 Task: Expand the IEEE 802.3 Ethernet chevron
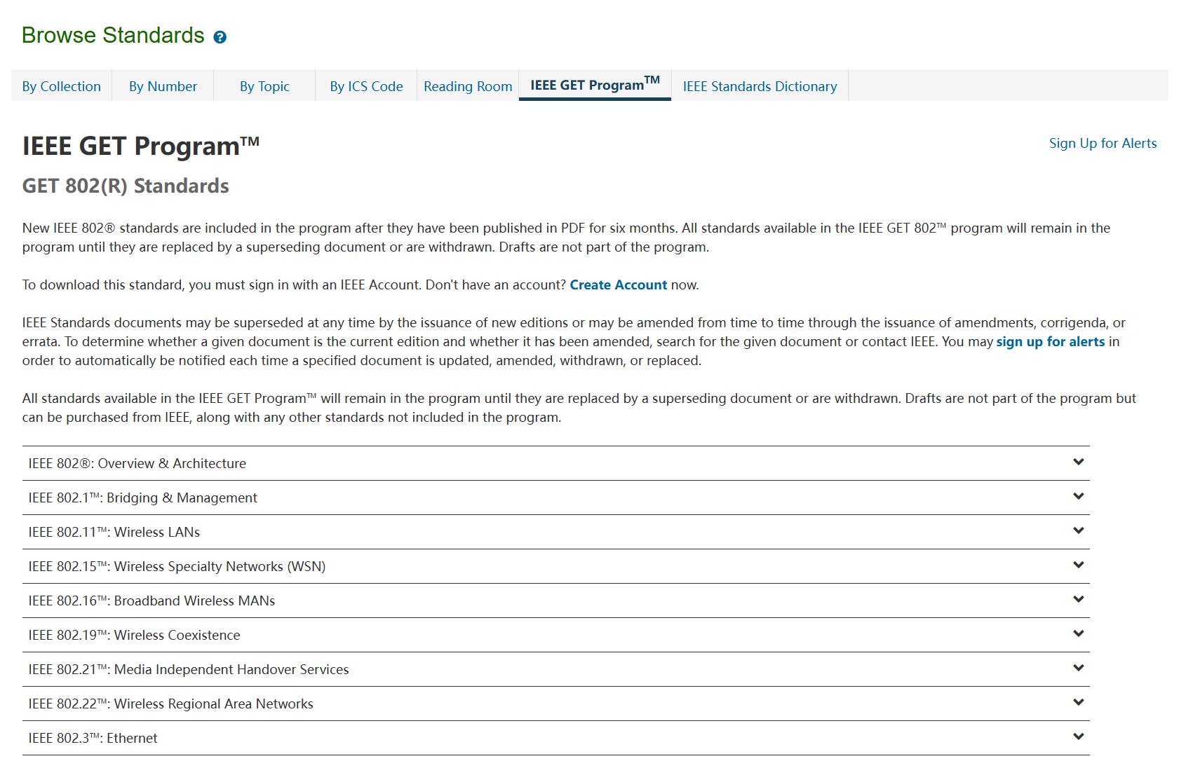tap(1079, 736)
